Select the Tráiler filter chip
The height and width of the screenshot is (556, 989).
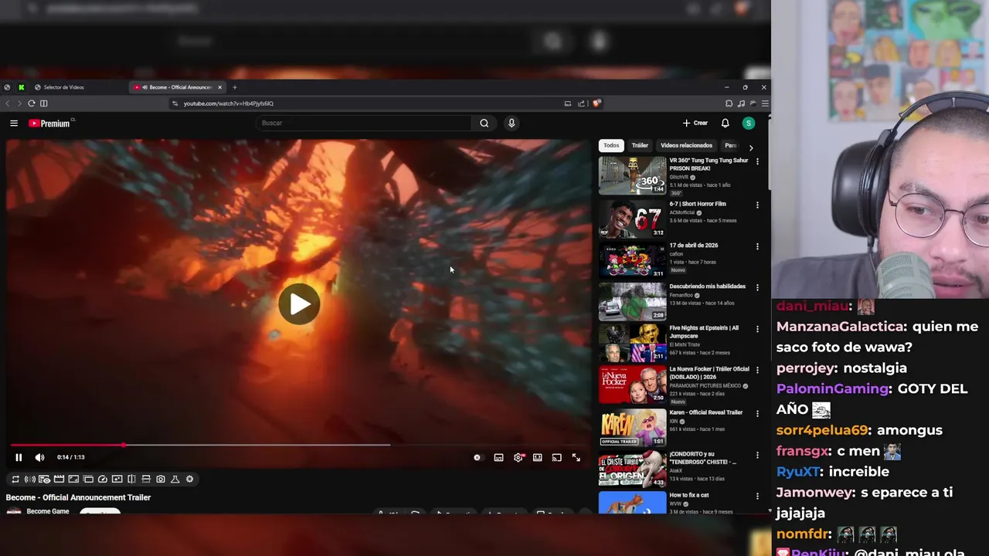pos(640,145)
